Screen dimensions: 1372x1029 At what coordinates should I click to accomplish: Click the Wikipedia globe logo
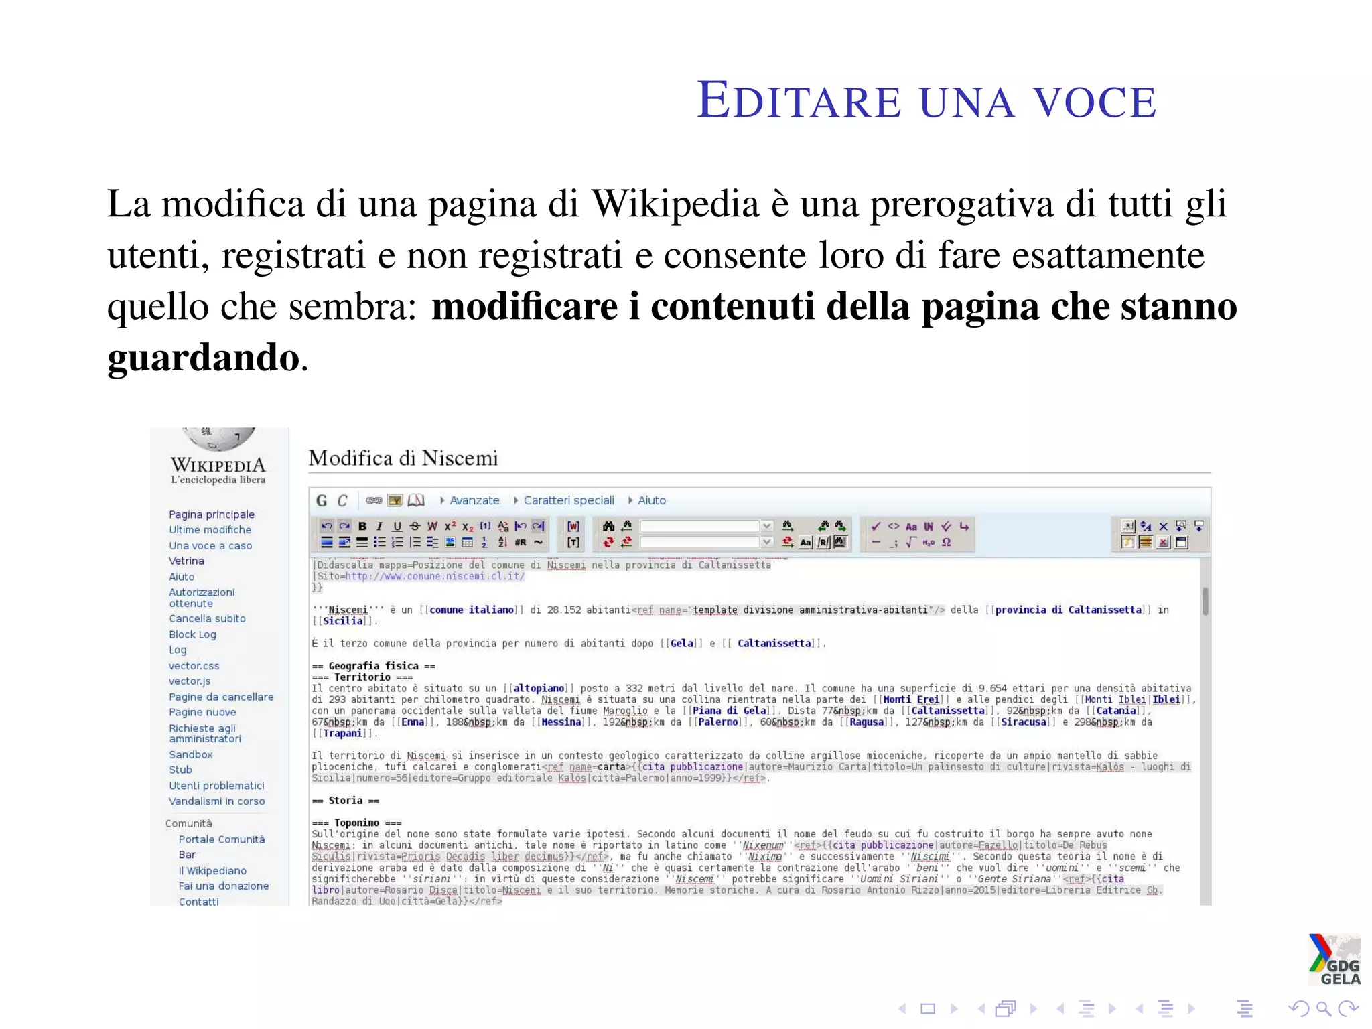pos(218,439)
